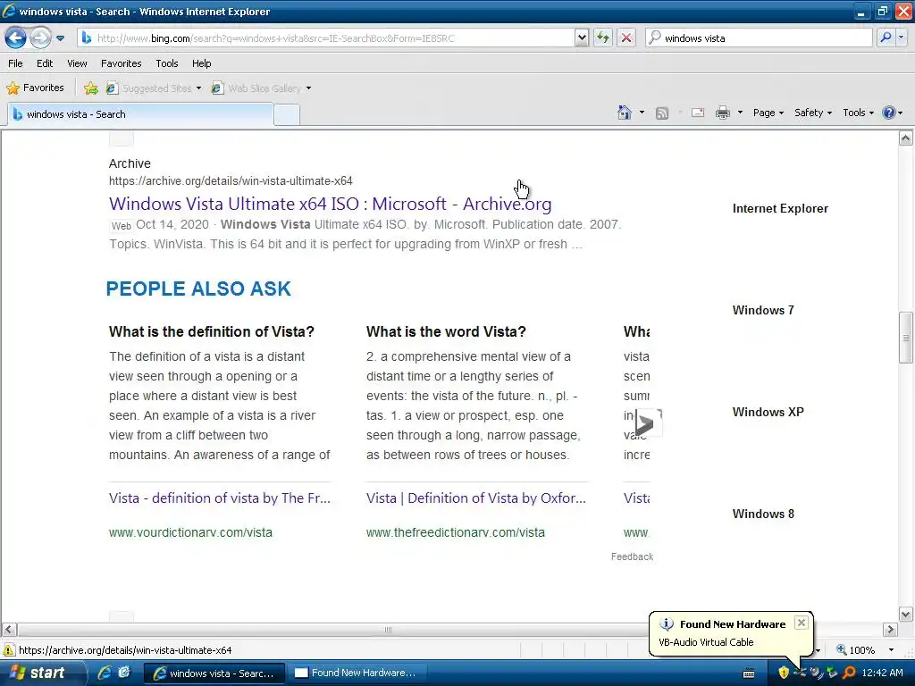Open the Favorites menu in menu bar
The height and width of the screenshot is (686, 915).
point(121,63)
